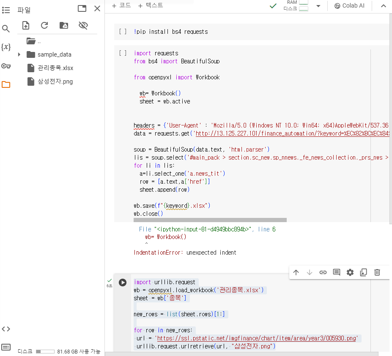Open the finance_automation URL link
The width and height of the screenshot is (392, 356).
point(292,133)
